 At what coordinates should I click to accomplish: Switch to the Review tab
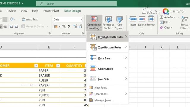point(11,11)
